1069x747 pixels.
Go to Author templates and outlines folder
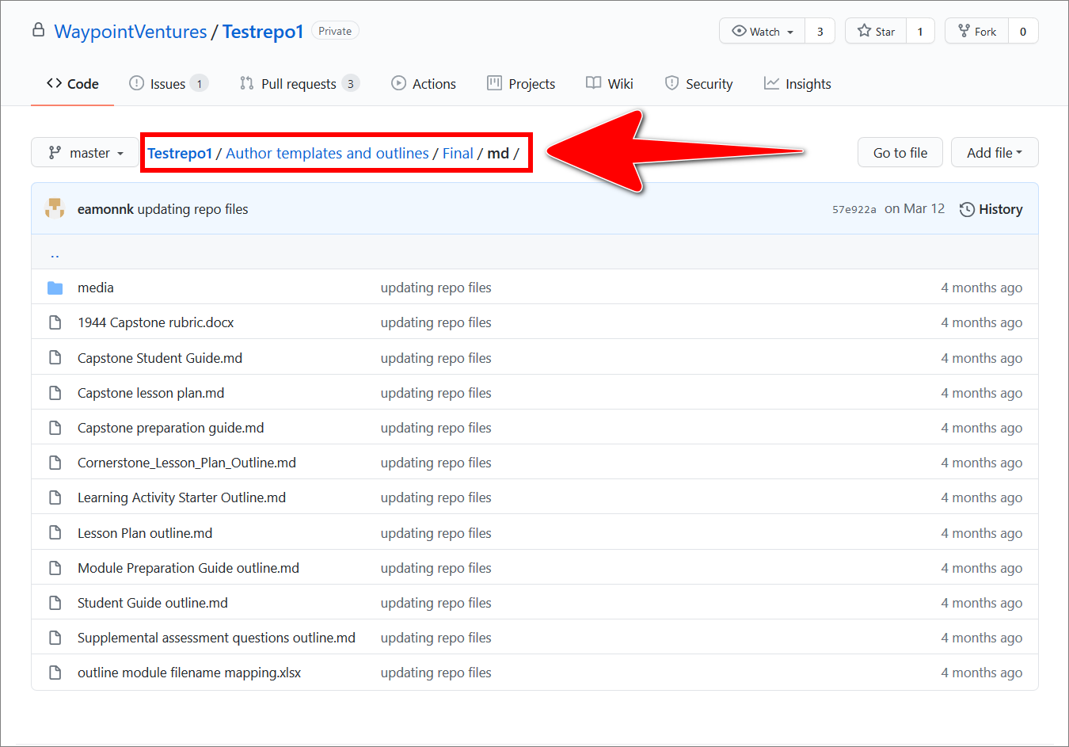[327, 153]
